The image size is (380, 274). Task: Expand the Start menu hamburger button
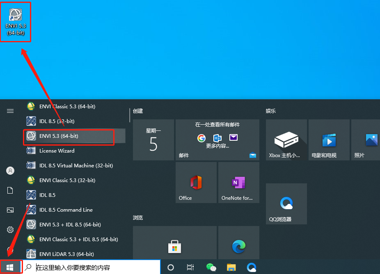click(x=10, y=111)
